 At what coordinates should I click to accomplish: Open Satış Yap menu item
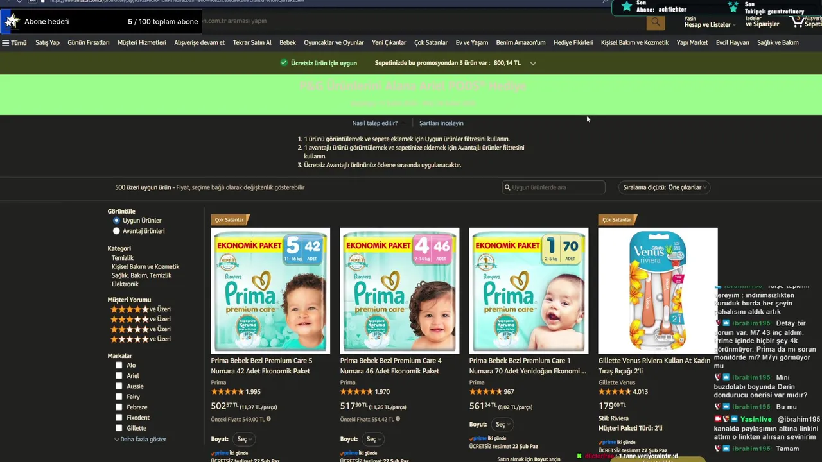[x=48, y=43]
